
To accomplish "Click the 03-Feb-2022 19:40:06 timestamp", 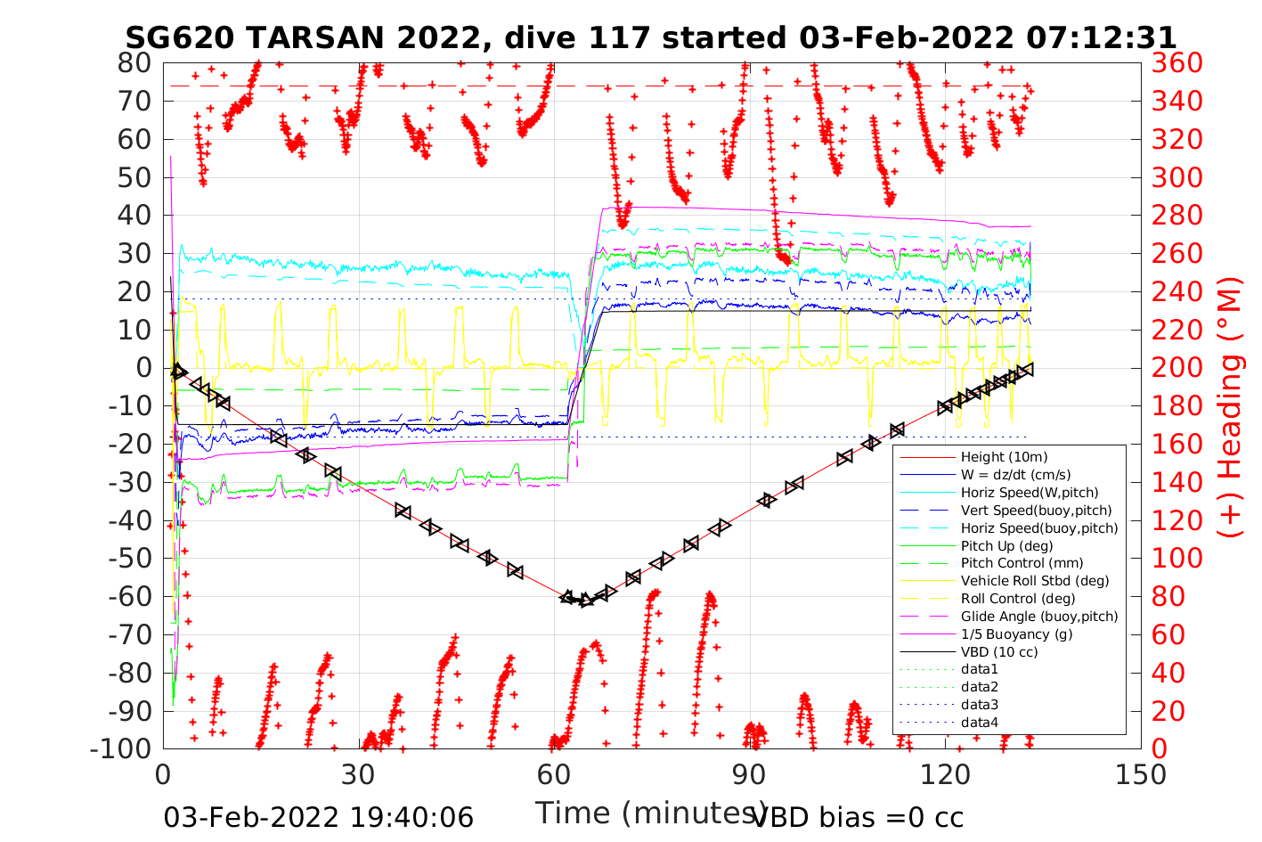I will 318,817.
